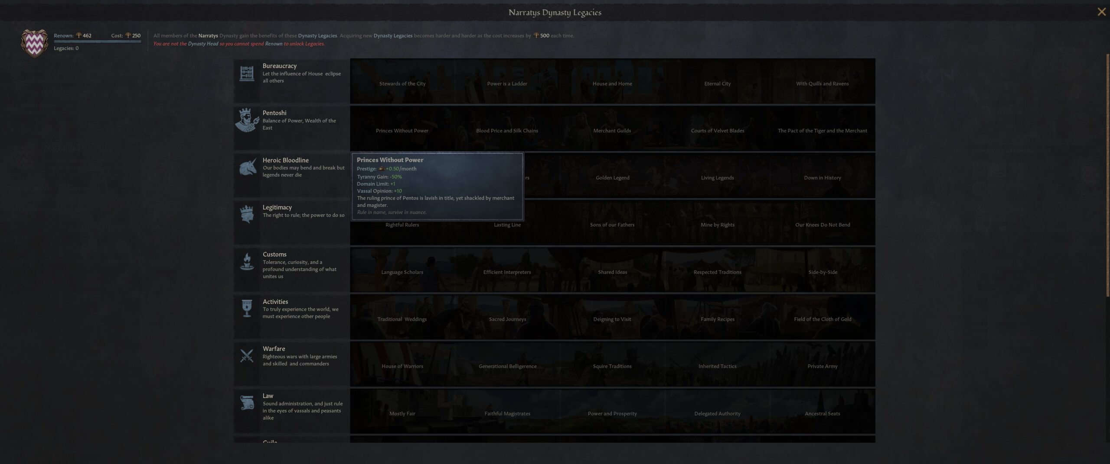Choose the Golden Legend legacy perk

click(612, 178)
